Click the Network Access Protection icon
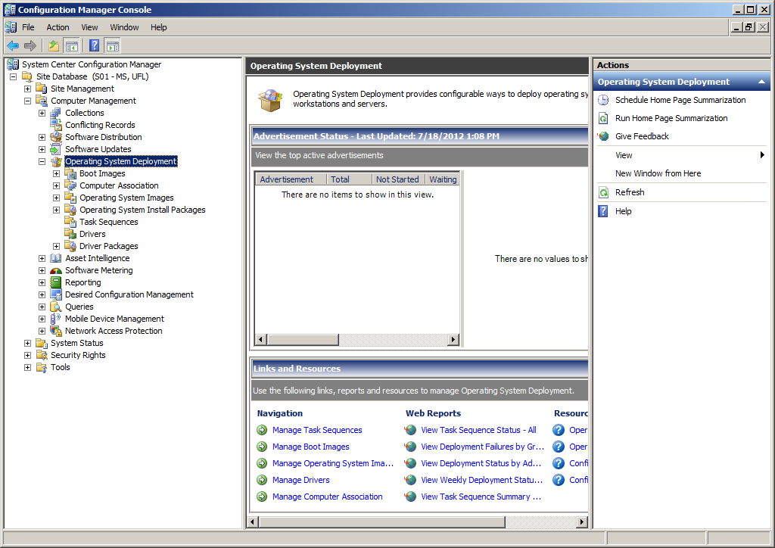Image resolution: width=775 pixels, height=548 pixels. tap(56, 331)
